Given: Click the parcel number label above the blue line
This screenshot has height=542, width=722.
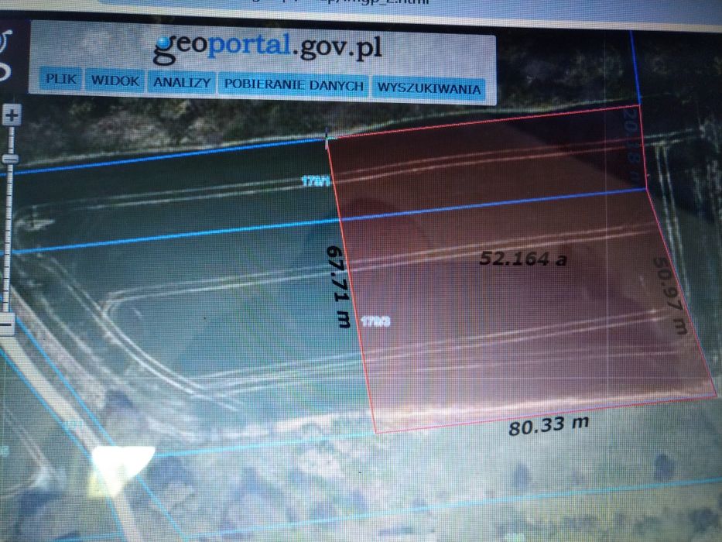Looking at the screenshot, I should 316,181.
